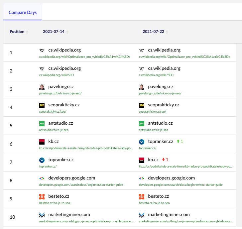This screenshot has width=242, height=229.
Task: Click Wikipedia favicon in row 2, 2021-07-14
Action: [x=42, y=69]
